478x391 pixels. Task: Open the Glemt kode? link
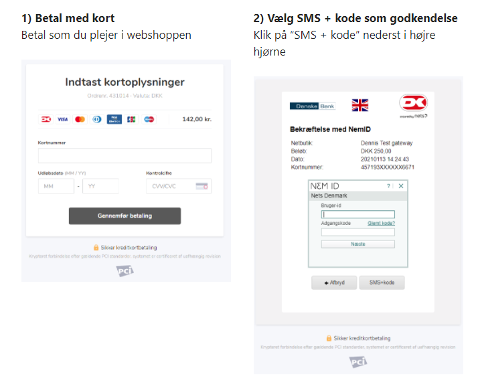(x=381, y=223)
